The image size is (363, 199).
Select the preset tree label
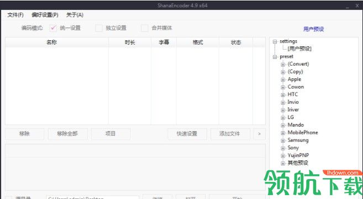(x=286, y=57)
